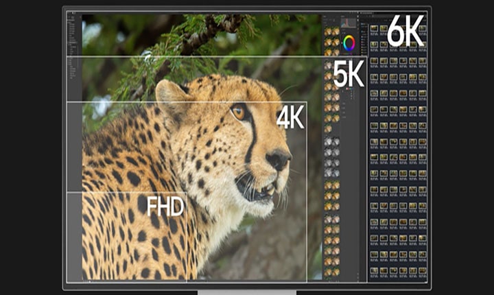Click the cheetah's nose in the photo
The height and width of the screenshot is (295, 494).
278,161
